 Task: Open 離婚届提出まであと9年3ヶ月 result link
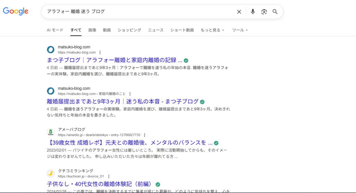(123, 101)
